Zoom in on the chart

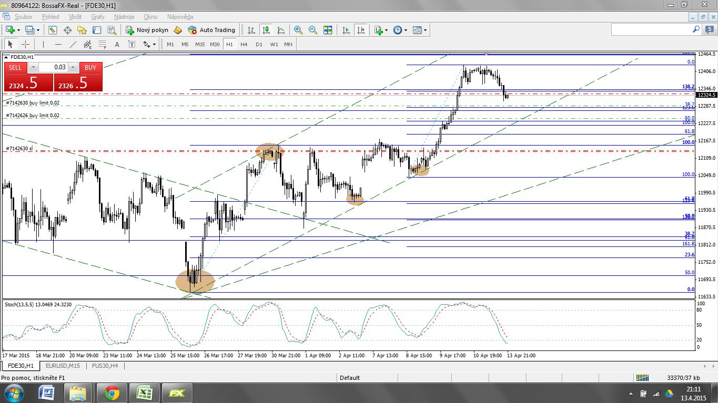point(298,30)
